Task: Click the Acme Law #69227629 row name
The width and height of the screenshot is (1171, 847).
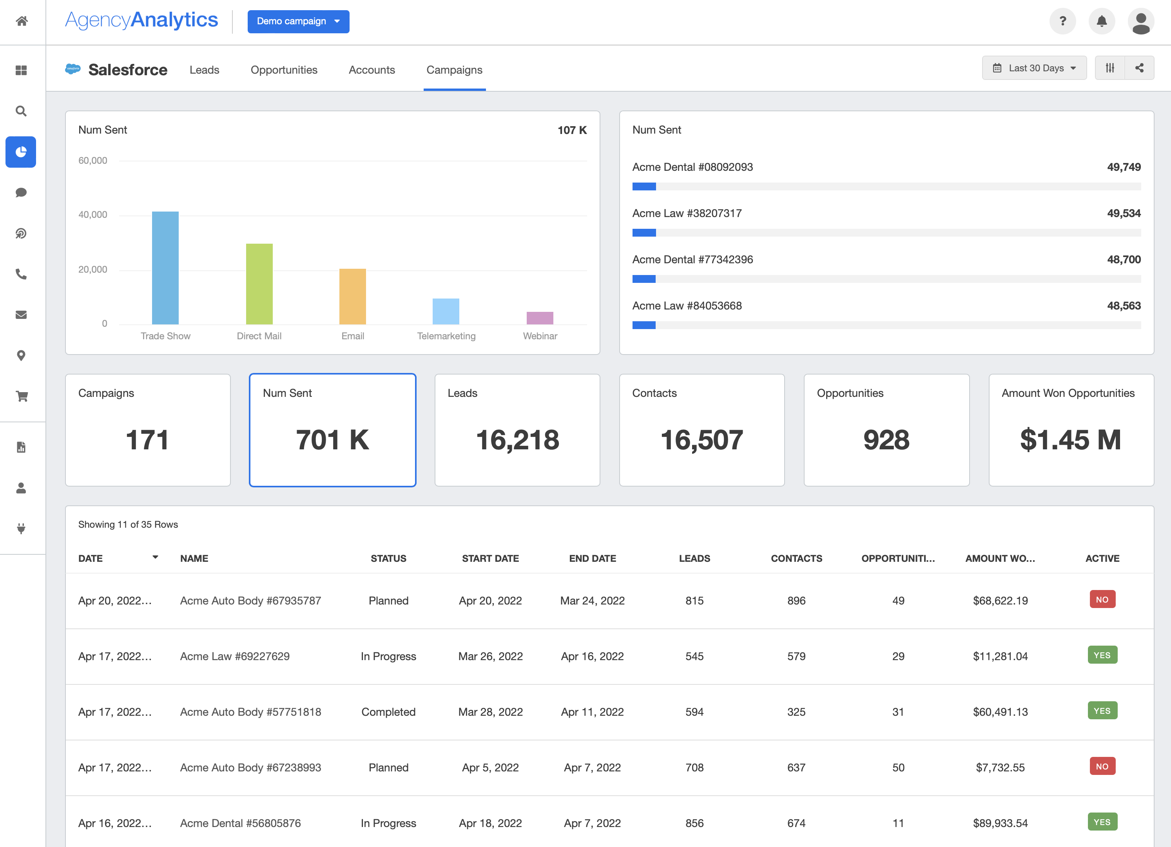Action: [235, 657]
